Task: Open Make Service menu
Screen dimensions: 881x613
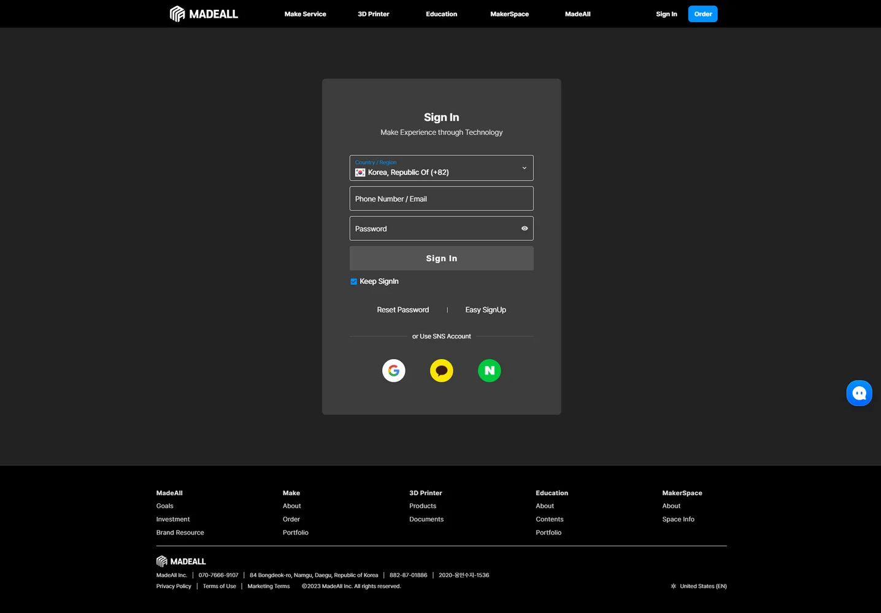Action: click(305, 13)
